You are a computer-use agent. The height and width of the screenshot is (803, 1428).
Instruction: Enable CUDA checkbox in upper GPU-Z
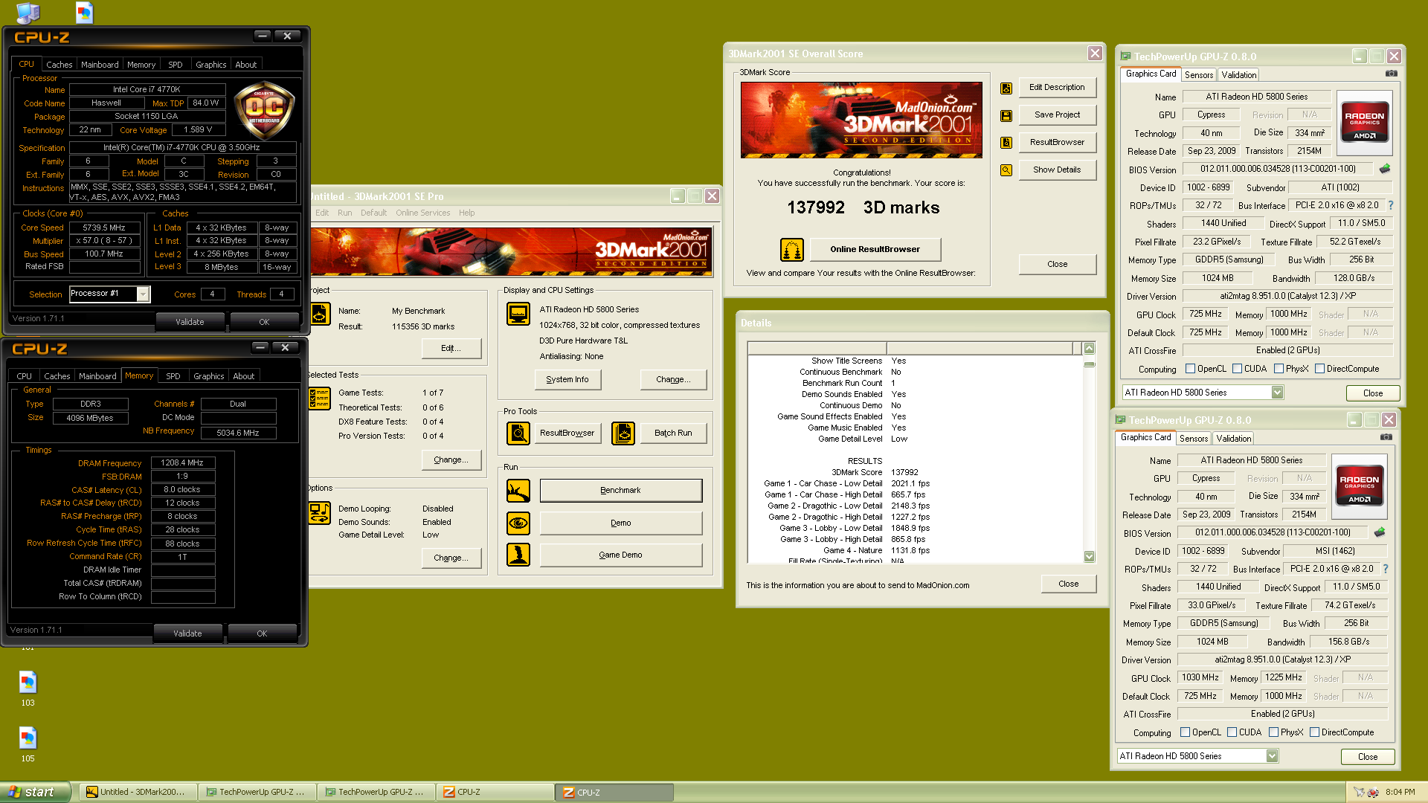pos(1237,369)
